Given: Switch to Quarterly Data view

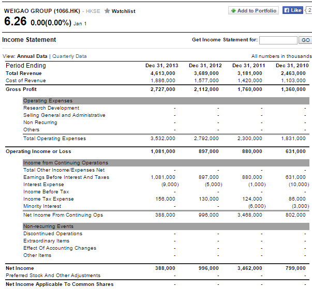Looking at the screenshot, I should [x=69, y=56].
